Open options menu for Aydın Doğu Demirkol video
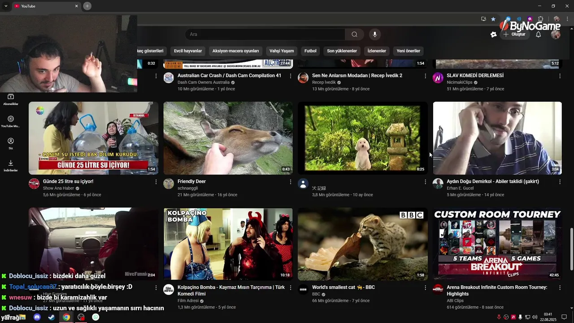 (x=560, y=182)
